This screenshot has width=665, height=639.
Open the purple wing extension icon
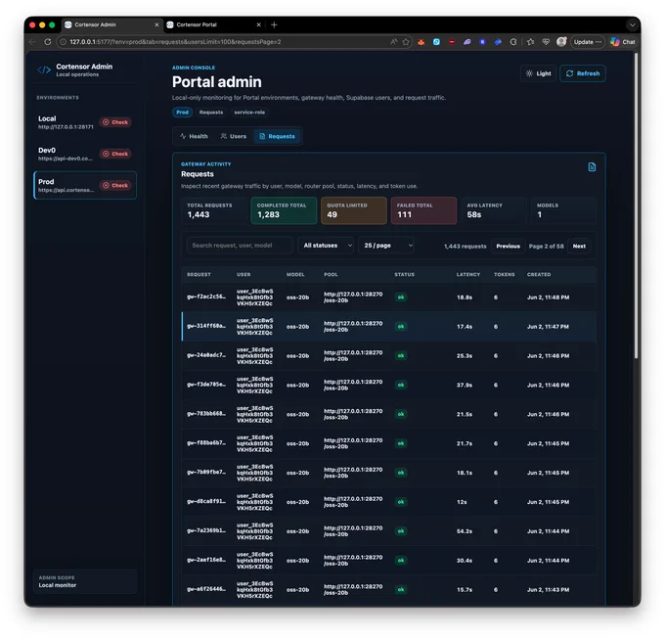click(x=466, y=41)
